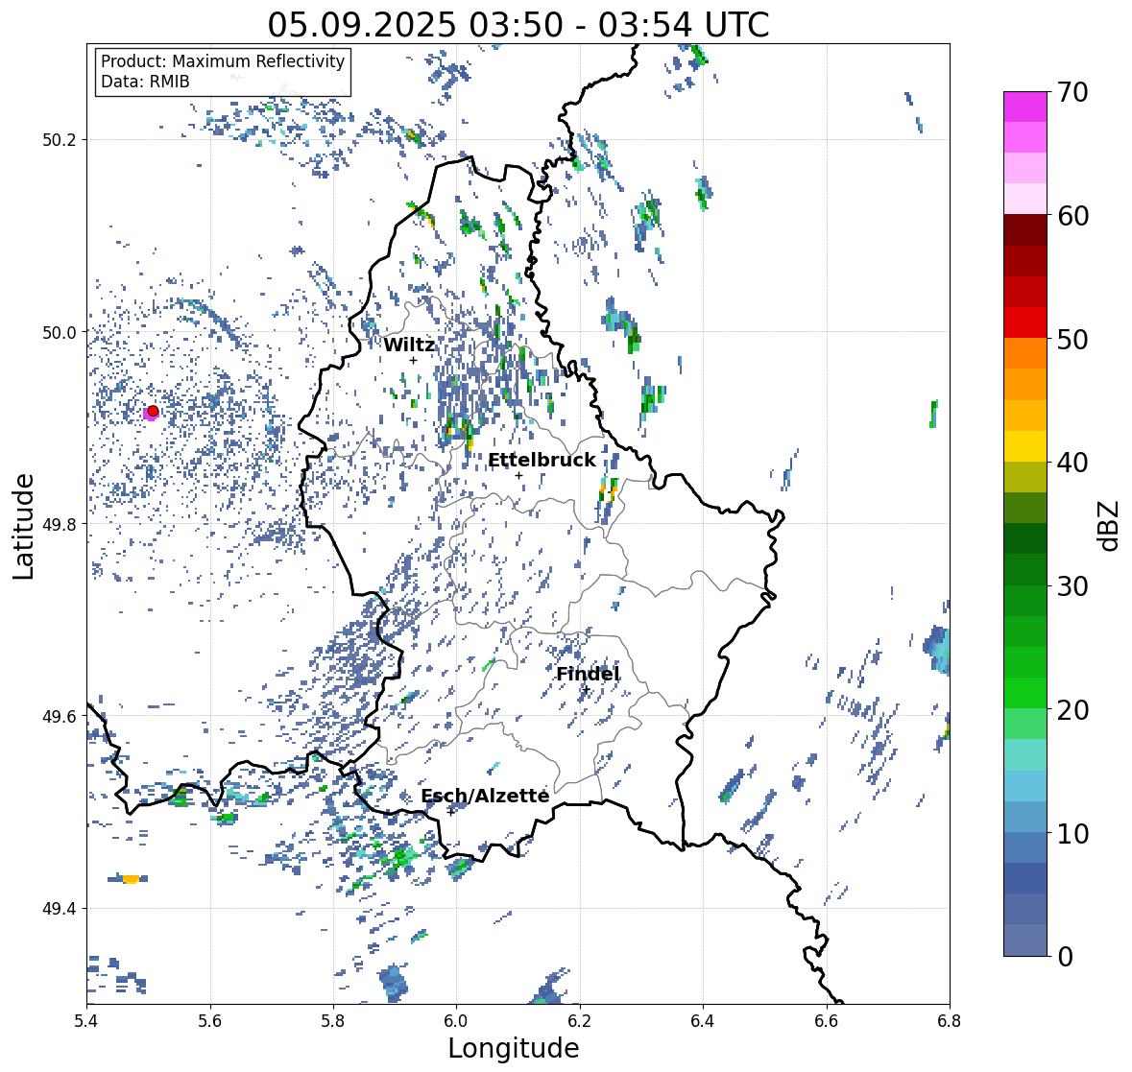Click the Data: RMIB source text

coord(145,82)
